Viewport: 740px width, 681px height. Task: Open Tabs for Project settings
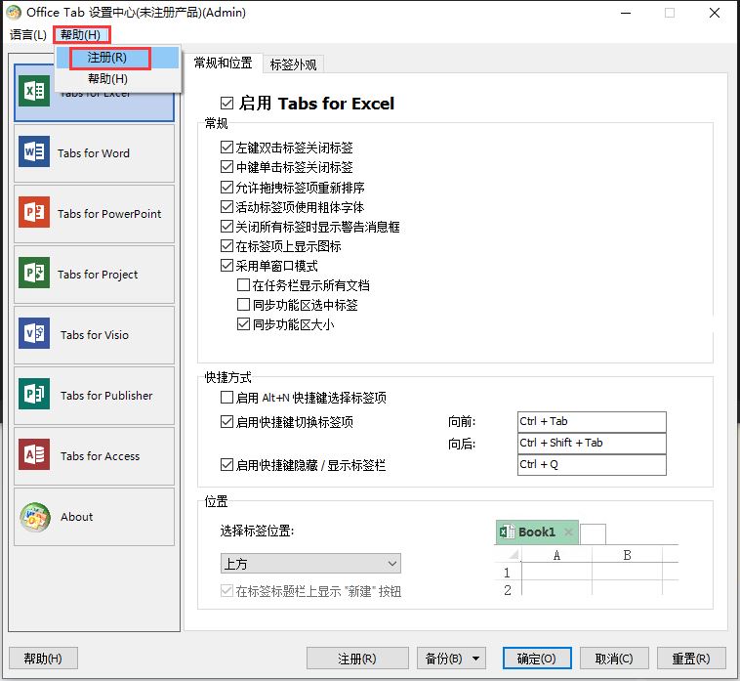[95, 275]
